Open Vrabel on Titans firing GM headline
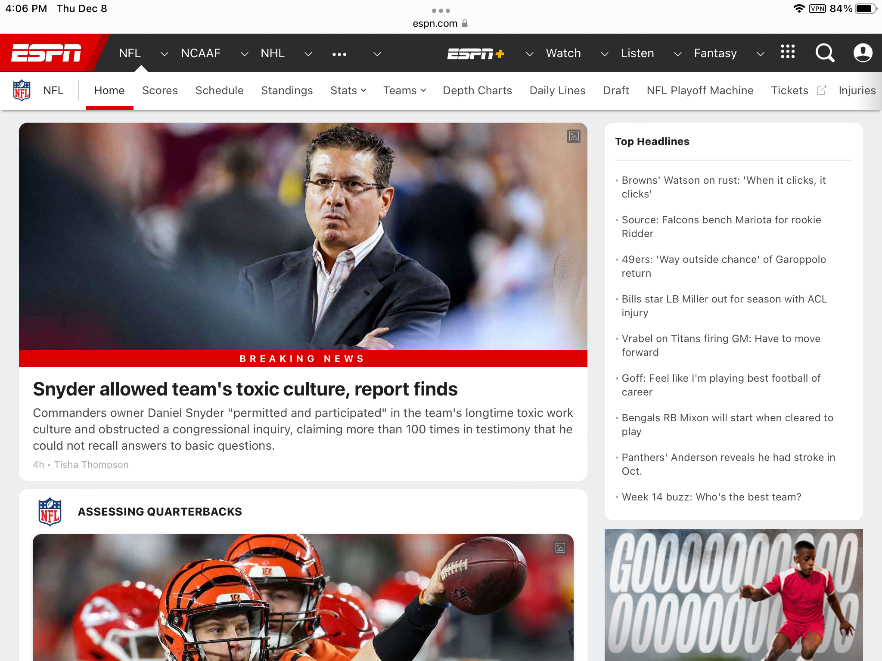Viewport: 882px width, 661px height. point(721,346)
